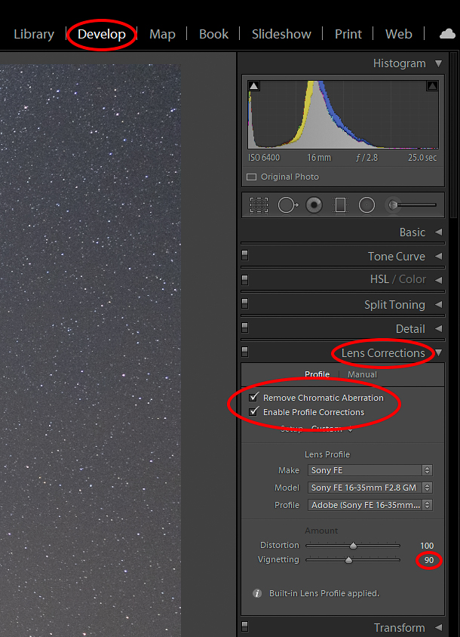Expand the Tone Curve panel
Image resolution: width=460 pixels, height=637 pixels.
pyautogui.click(x=438, y=257)
